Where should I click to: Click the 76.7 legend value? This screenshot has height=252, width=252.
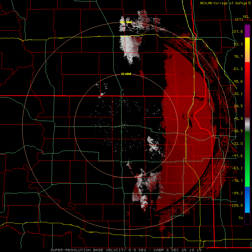click(x=238, y=56)
